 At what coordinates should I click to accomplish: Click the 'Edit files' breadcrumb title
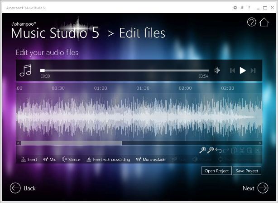(142, 33)
